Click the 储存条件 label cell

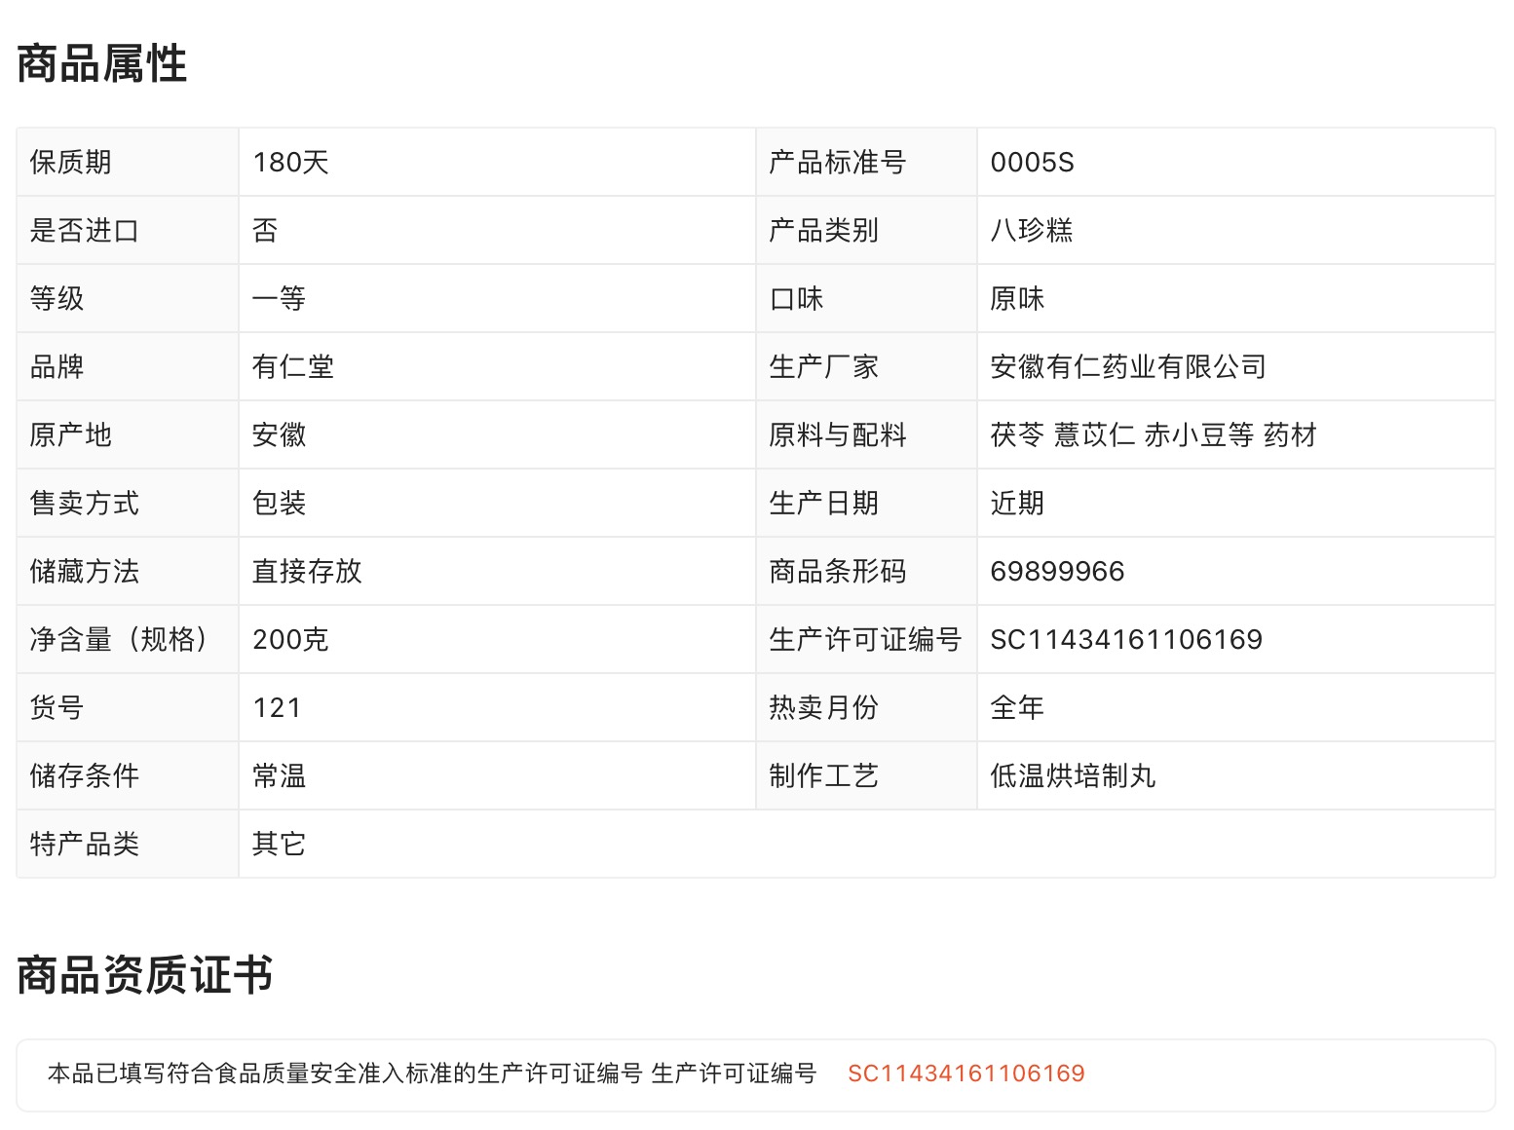click(x=85, y=775)
